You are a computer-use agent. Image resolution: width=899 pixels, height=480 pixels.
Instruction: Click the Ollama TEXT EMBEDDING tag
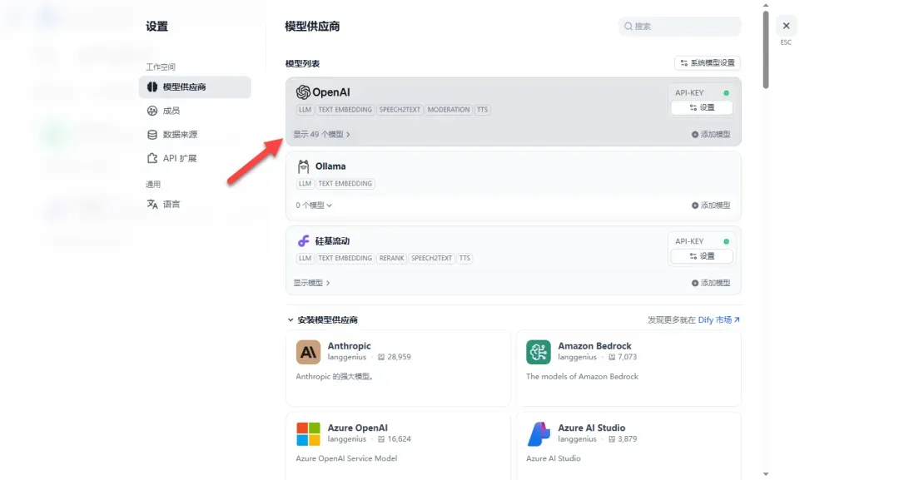[345, 184]
